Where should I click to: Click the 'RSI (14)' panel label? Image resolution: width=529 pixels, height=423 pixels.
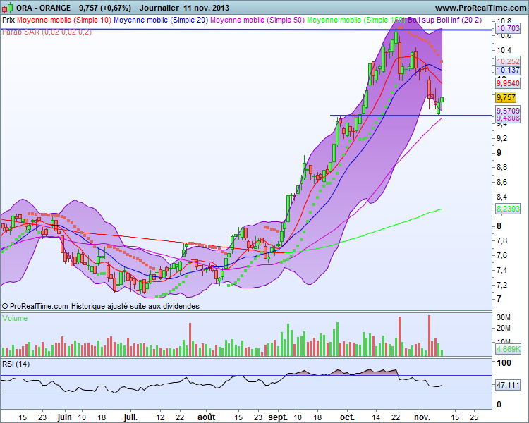[16, 364]
